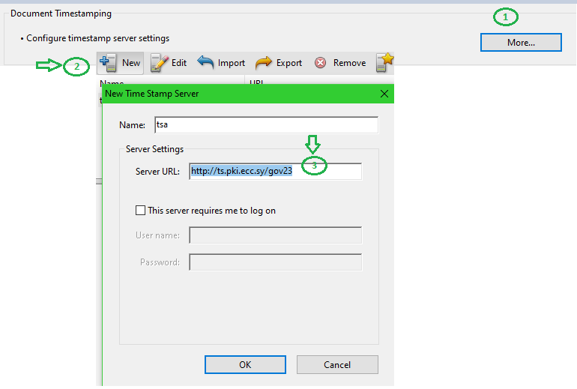This screenshot has height=389, width=577.
Task: Focus the Name field containing 'tsa'
Action: click(x=266, y=125)
